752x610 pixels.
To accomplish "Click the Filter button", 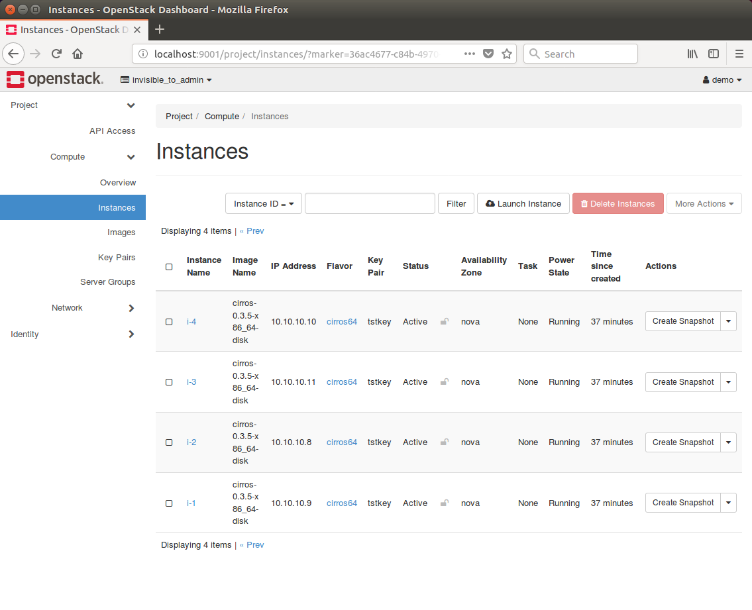I will click(x=456, y=204).
